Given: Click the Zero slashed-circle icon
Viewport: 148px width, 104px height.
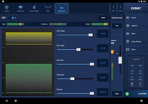Looking at the screenshot, I should [132, 83].
